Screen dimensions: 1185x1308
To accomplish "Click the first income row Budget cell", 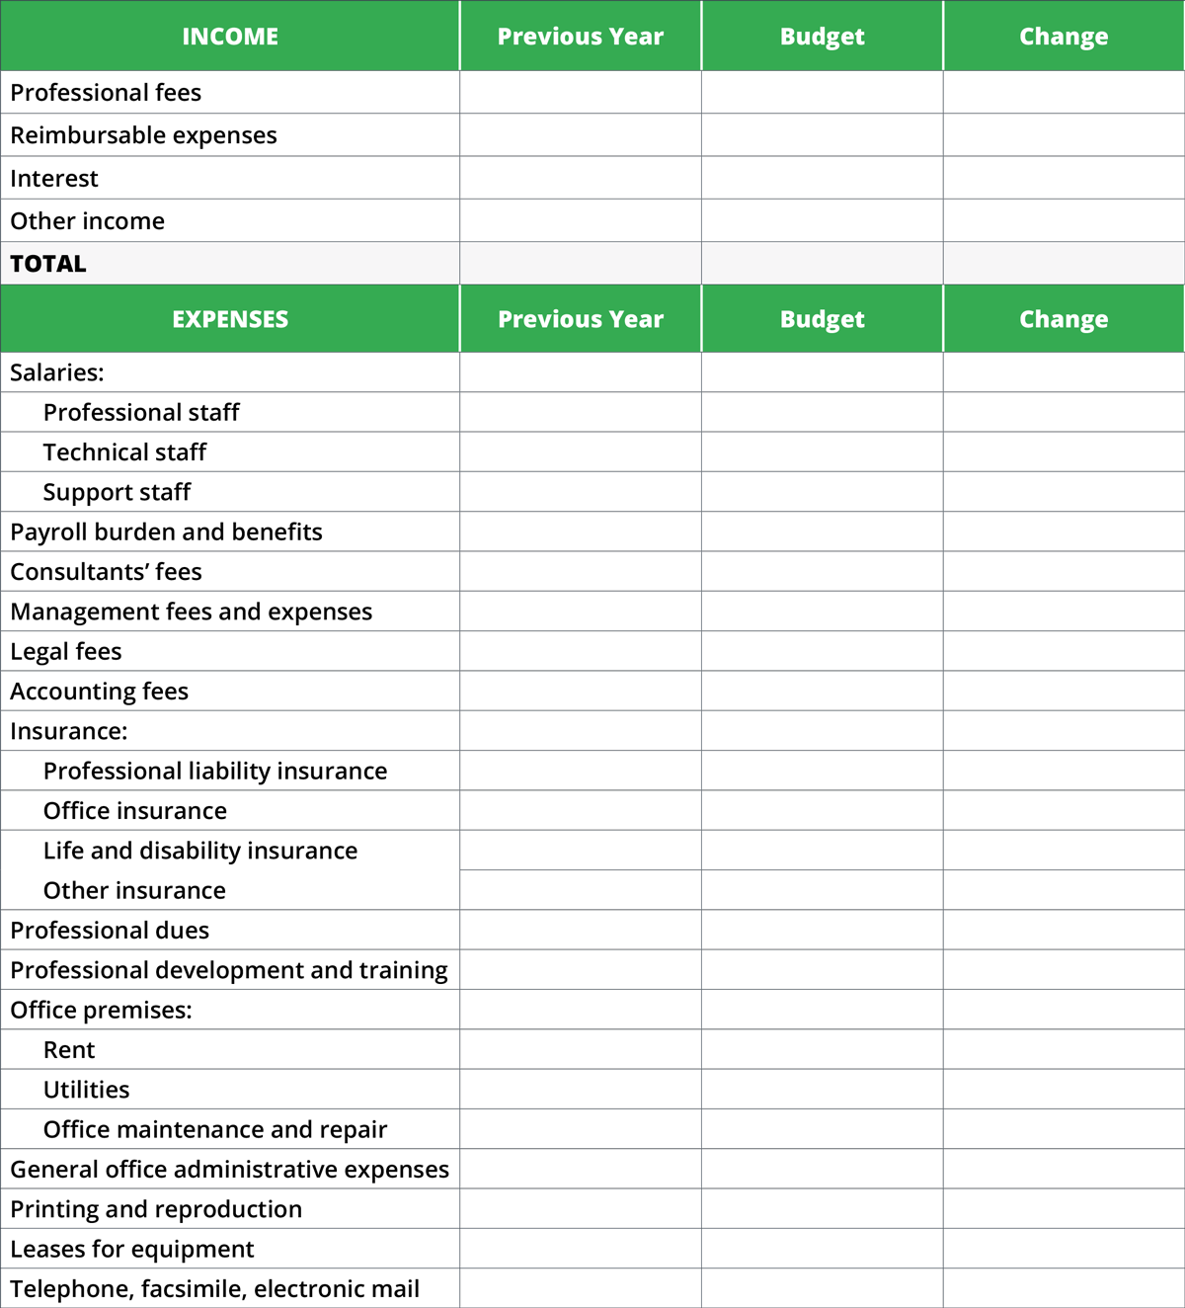I will coord(822,92).
